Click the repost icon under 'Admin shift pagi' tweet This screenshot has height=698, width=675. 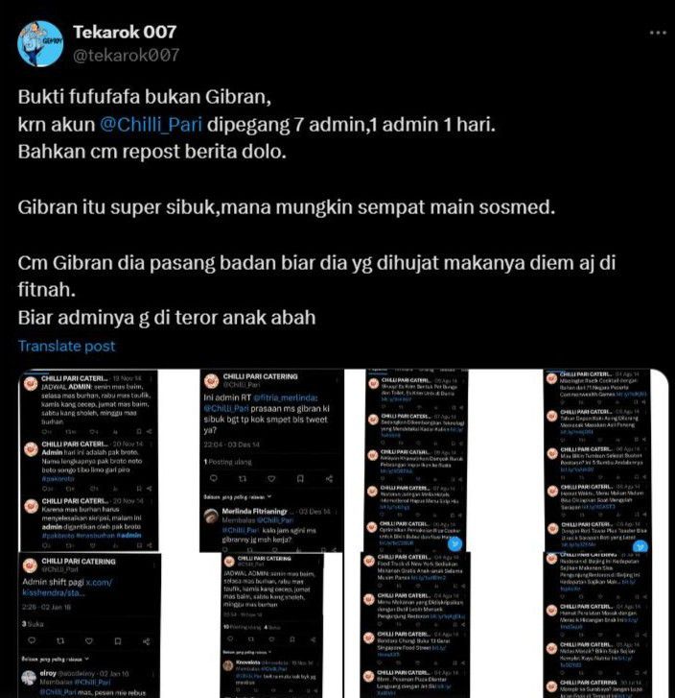[60, 641]
